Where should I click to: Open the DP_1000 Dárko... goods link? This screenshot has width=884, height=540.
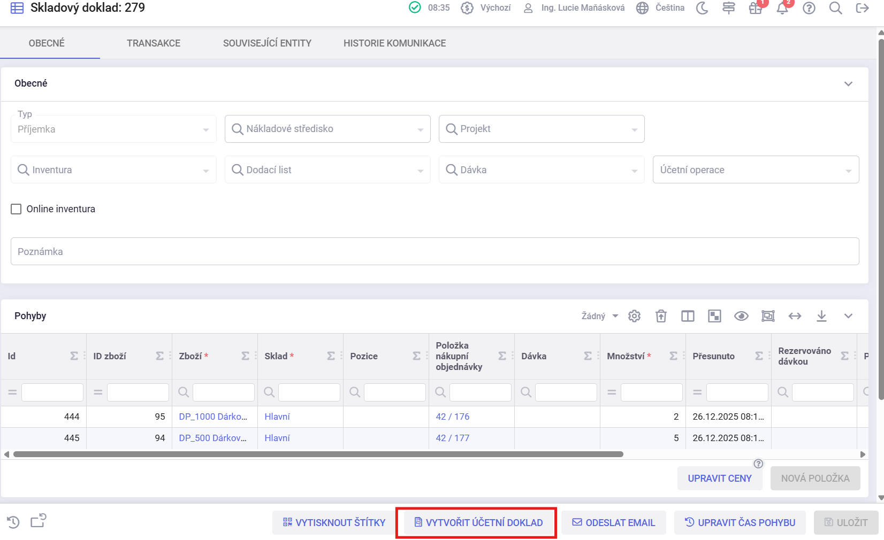213,416
